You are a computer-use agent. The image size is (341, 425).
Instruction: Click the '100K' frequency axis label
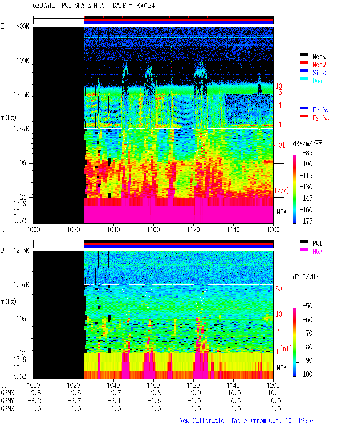pyautogui.click(x=23, y=60)
